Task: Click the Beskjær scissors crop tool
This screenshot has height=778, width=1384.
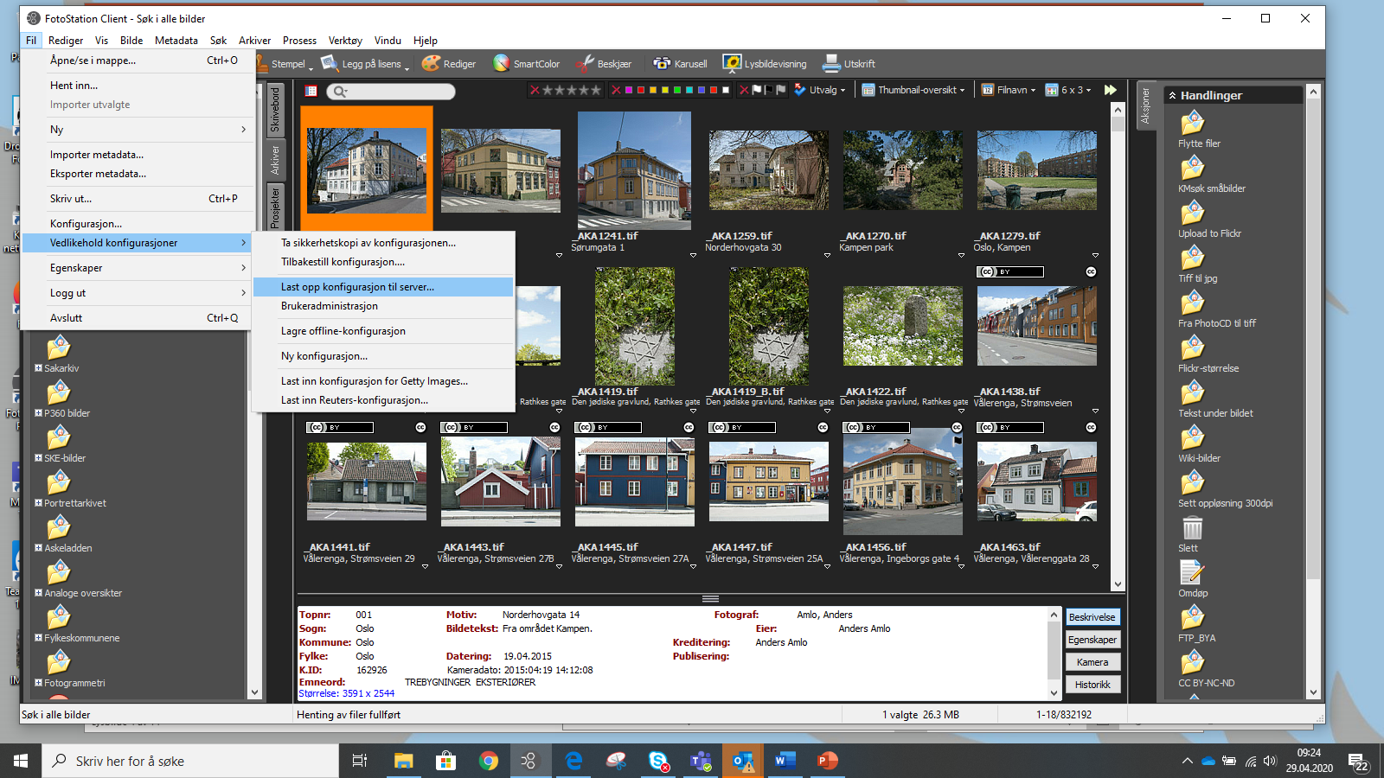Action: pyautogui.click(x=603, y=64)
